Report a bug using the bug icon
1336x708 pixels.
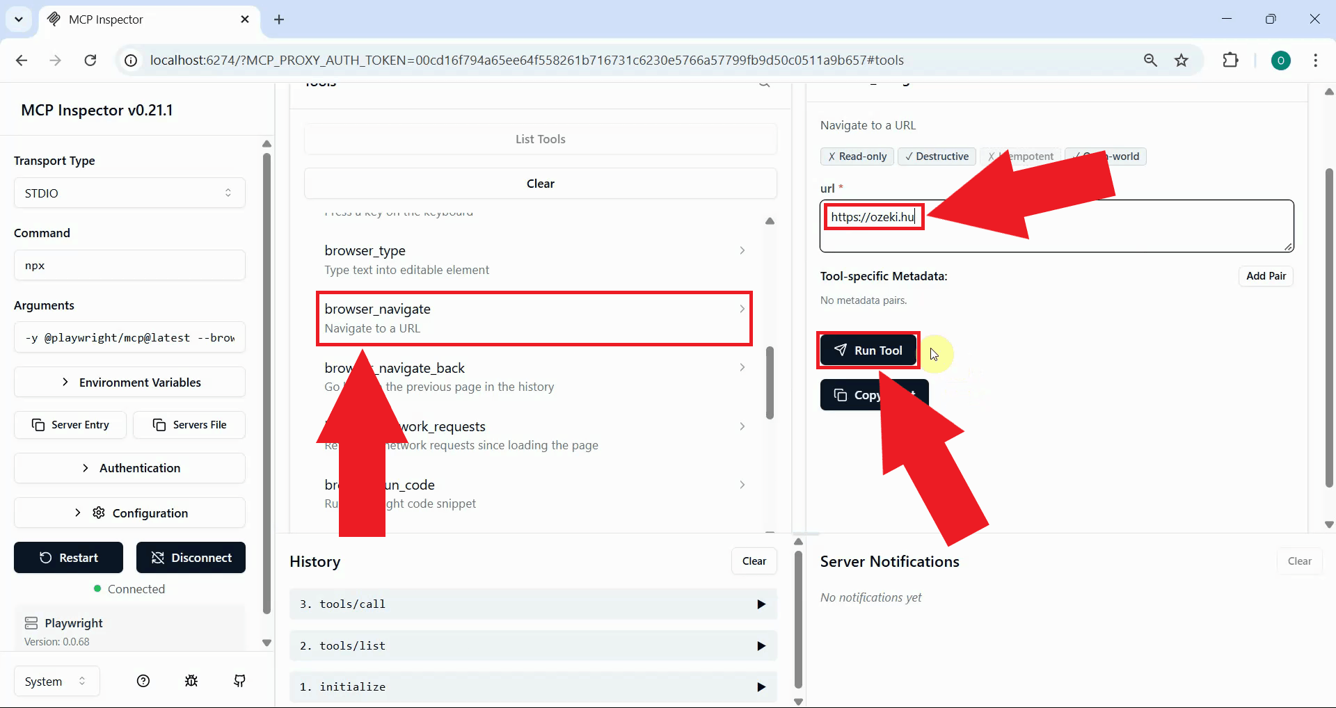pos(191,681)
